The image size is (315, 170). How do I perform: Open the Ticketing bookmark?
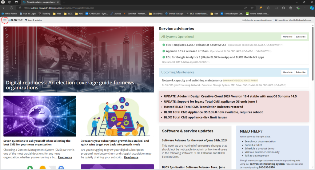44,14
